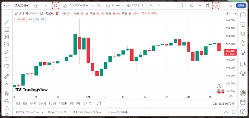
Task: Open the layout selection square icon
Action: click(181, 6)
